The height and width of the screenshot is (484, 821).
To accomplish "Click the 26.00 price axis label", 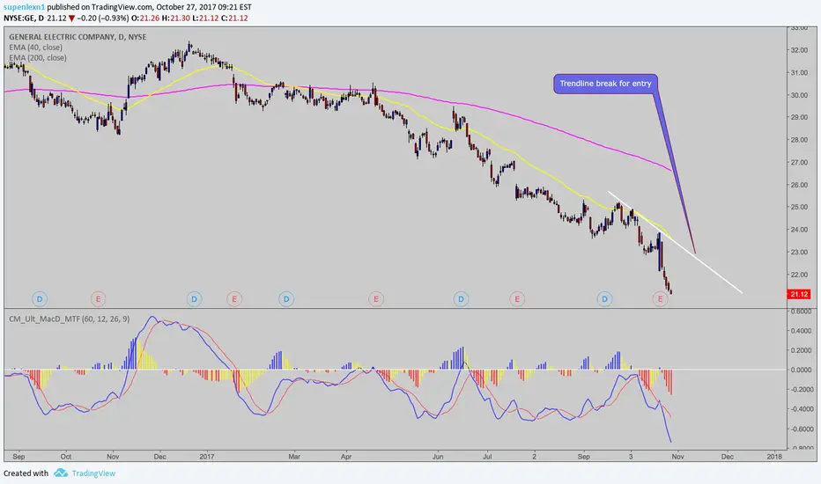I will pos(799,185).
